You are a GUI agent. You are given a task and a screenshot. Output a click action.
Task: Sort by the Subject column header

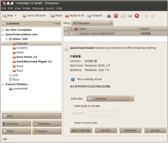153,29
